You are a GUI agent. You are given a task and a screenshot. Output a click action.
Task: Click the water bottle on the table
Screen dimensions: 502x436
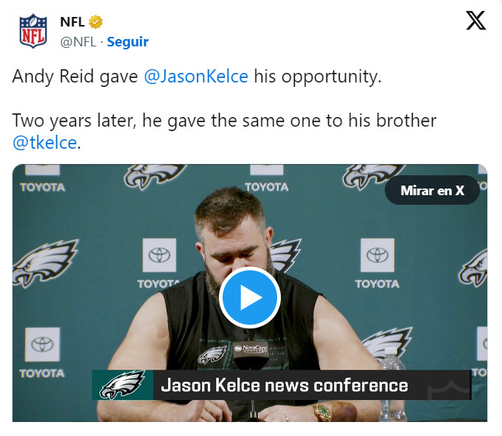pyautogui.click(x=392, y=384)
